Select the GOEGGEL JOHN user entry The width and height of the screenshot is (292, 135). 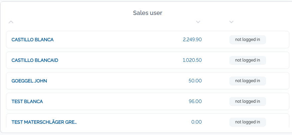click(29, 81)
